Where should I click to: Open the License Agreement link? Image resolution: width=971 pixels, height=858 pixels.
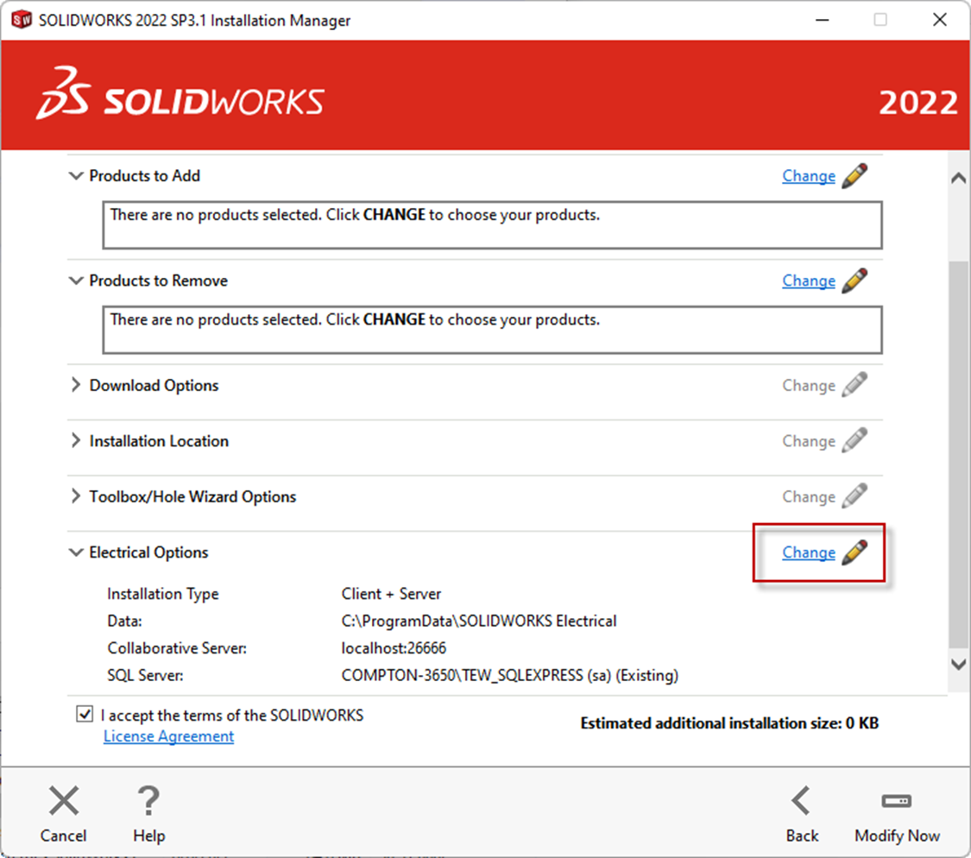pos(168,735)
